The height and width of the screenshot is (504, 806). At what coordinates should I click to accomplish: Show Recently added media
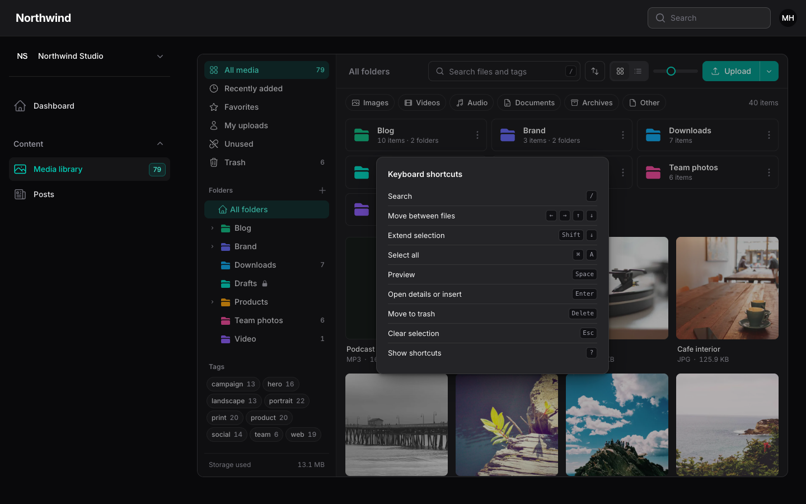[x=266, y=88]
